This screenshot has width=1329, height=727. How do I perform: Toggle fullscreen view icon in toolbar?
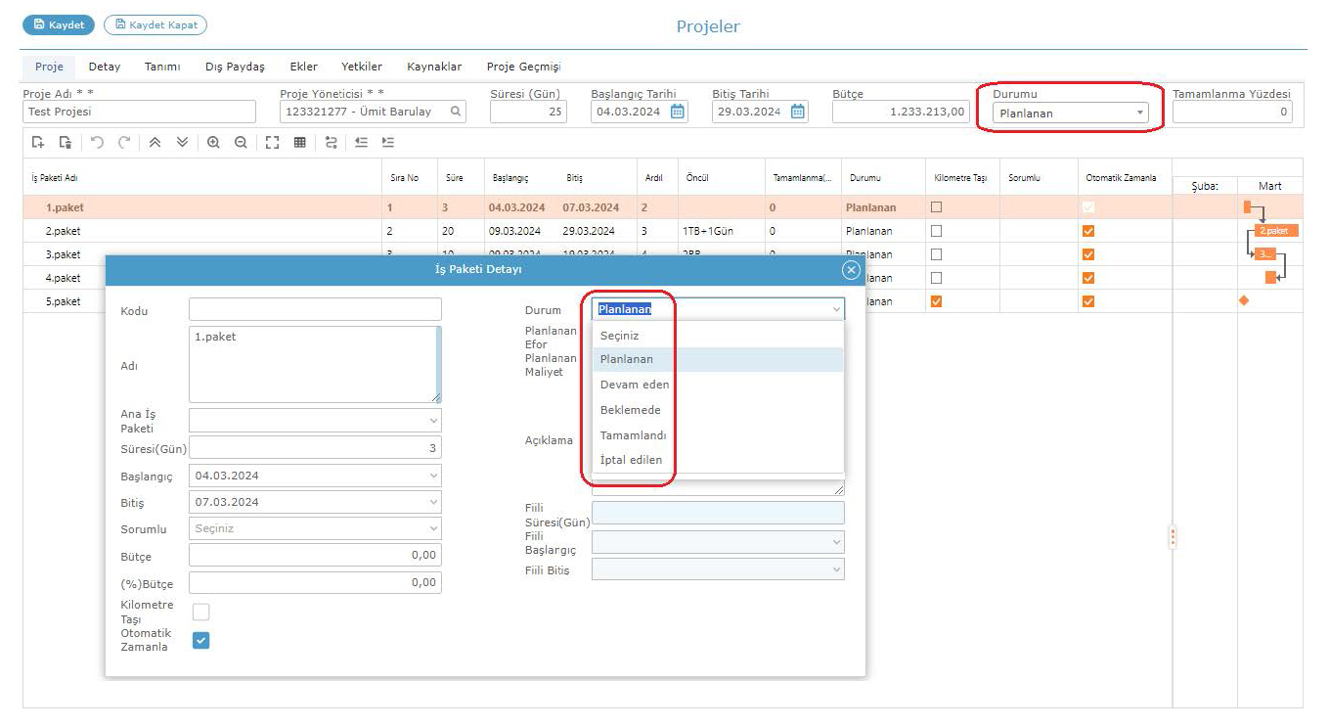pos(274,142)
